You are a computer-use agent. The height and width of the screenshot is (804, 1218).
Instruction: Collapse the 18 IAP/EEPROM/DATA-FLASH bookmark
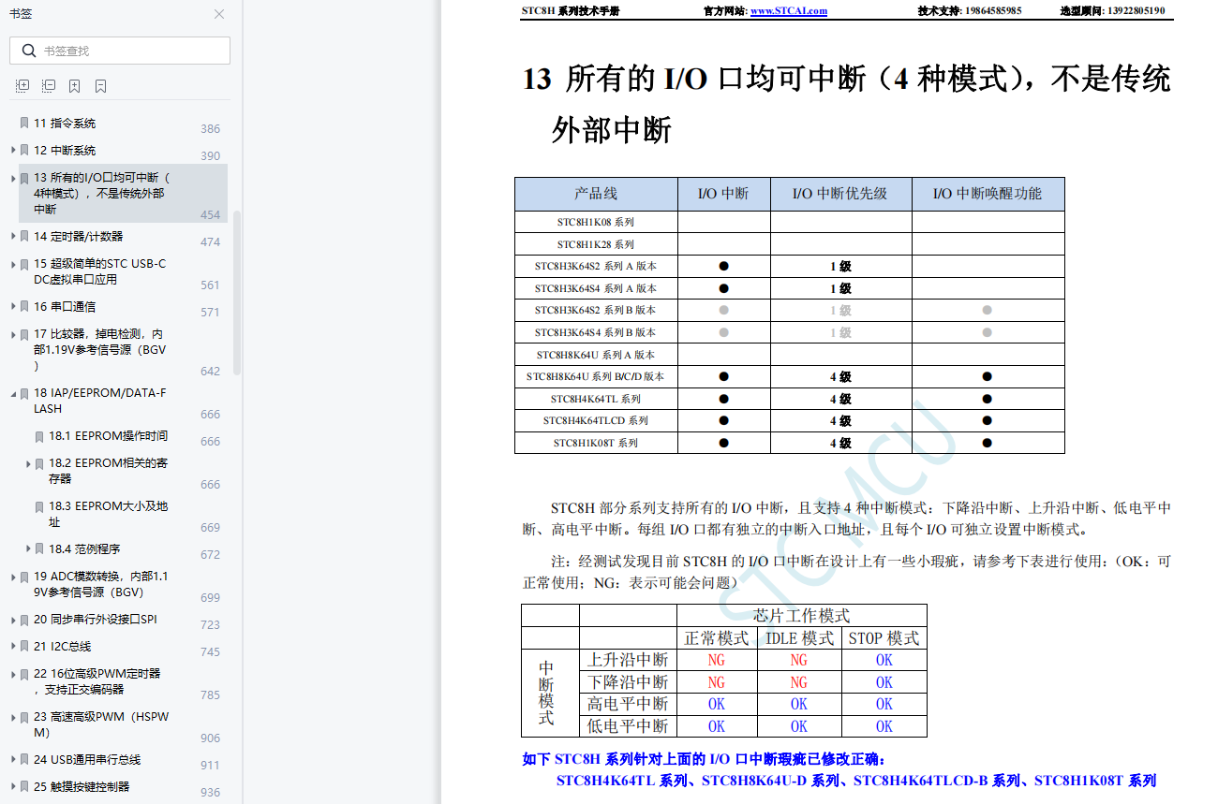(13, 393)
